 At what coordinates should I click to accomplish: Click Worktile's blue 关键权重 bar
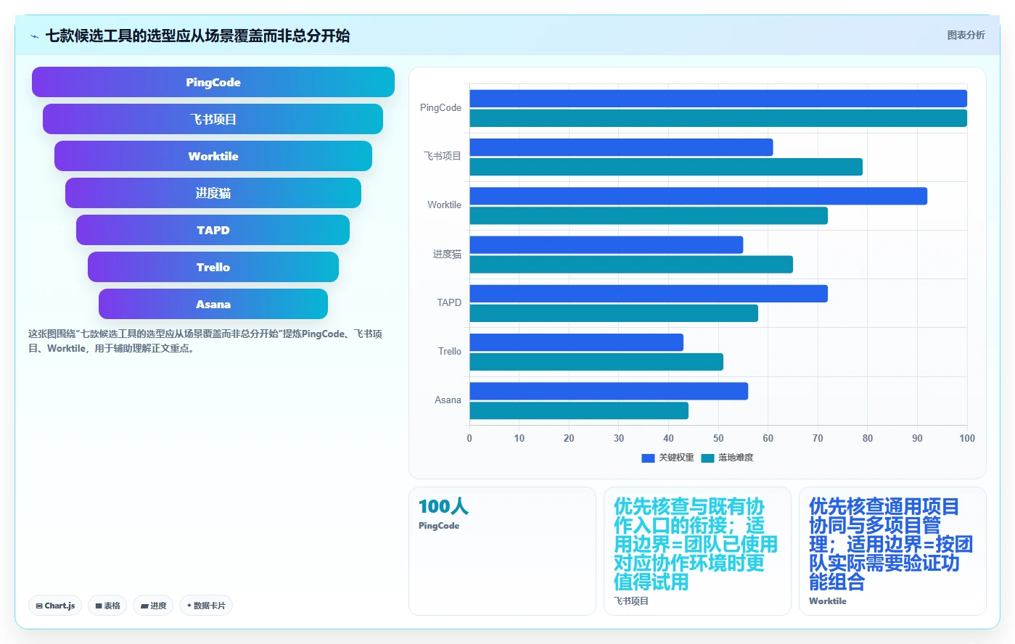coord(699,196)
